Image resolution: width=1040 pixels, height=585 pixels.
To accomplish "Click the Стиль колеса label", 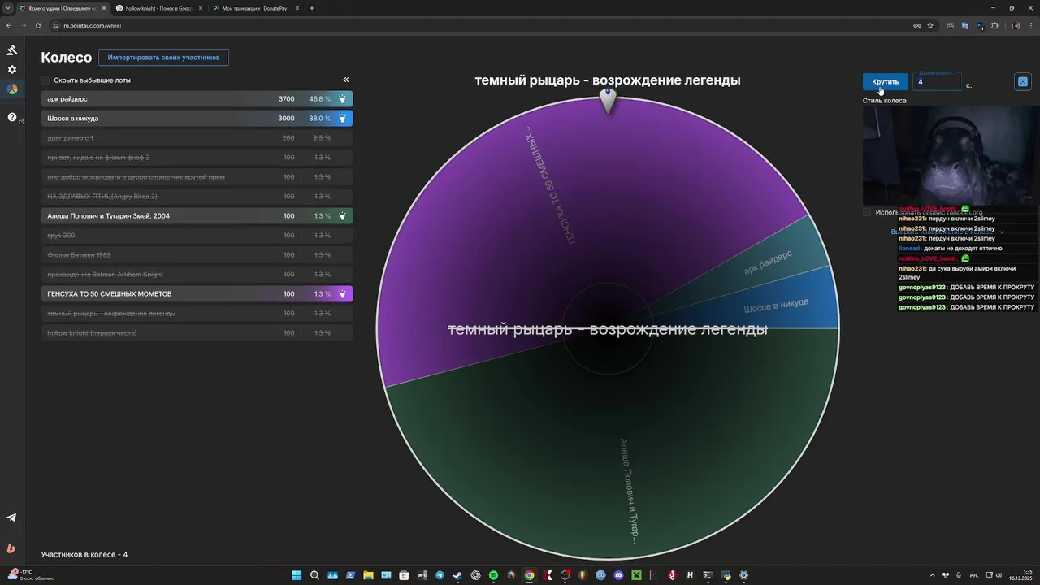I will 885,101.
